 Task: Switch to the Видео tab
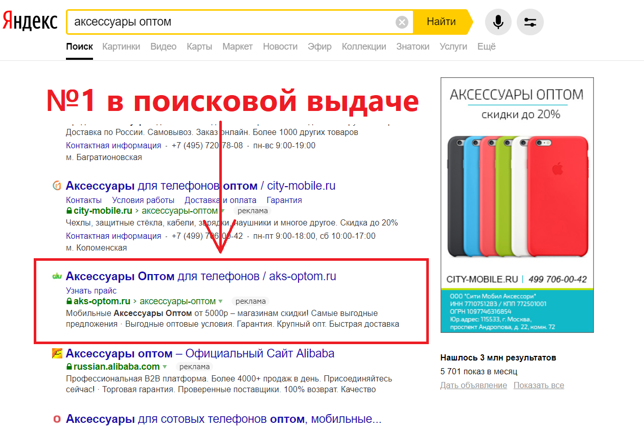point(164,47)
